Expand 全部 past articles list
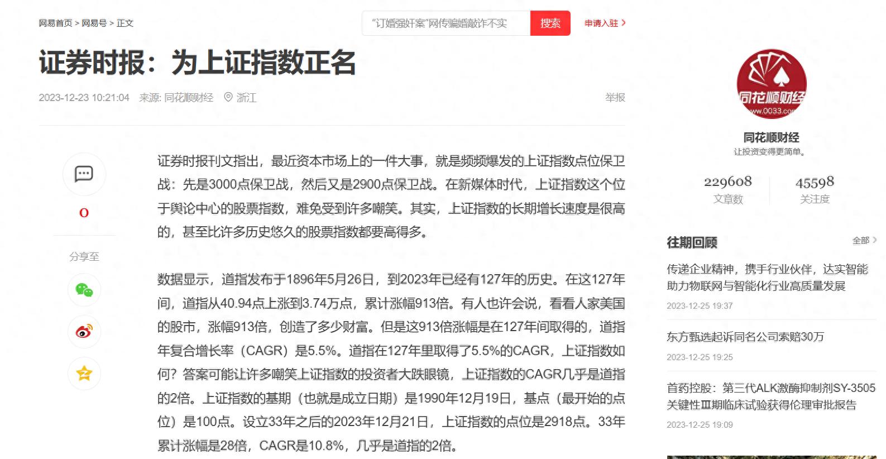The image size is (886, 459). (x=864, y=240)
